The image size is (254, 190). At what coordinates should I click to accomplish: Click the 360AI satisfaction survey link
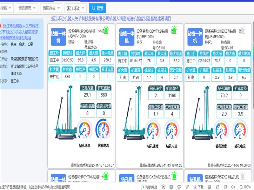pos(35,187)
